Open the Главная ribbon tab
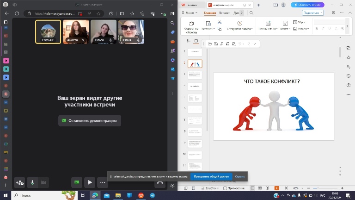 pyautogui.click(x=210, y=13)
